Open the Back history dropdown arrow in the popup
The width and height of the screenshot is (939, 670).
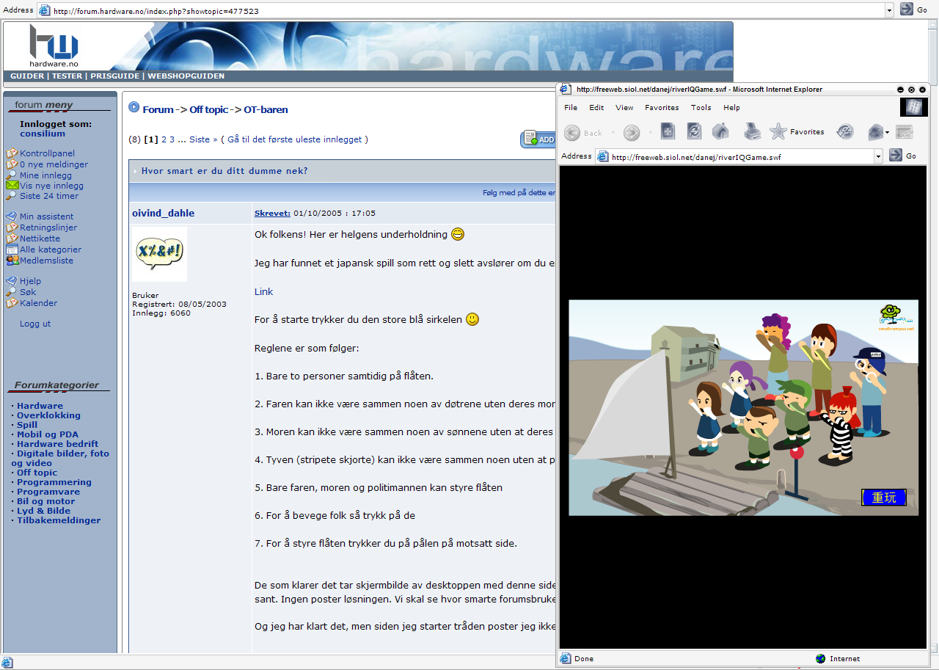(613, 133)
